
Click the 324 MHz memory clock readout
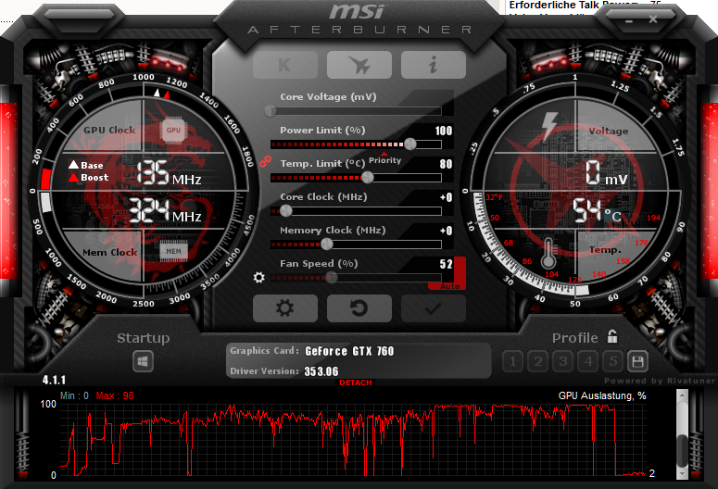pyautogui.click(x=166, y=211)
